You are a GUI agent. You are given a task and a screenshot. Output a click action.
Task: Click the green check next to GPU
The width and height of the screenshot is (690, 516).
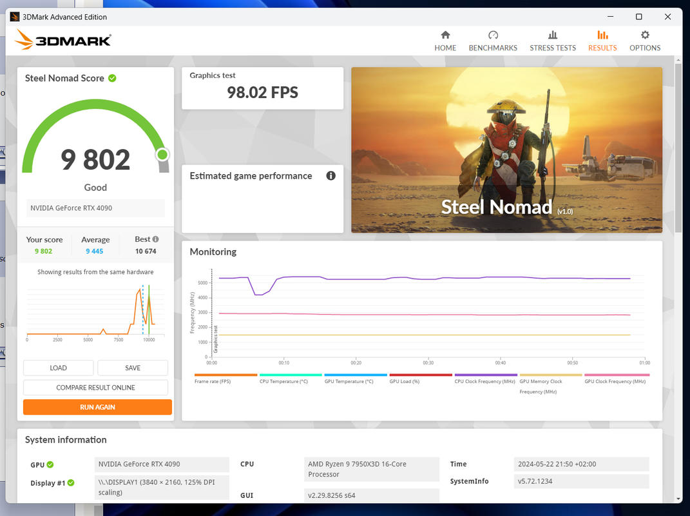[50, 464]
